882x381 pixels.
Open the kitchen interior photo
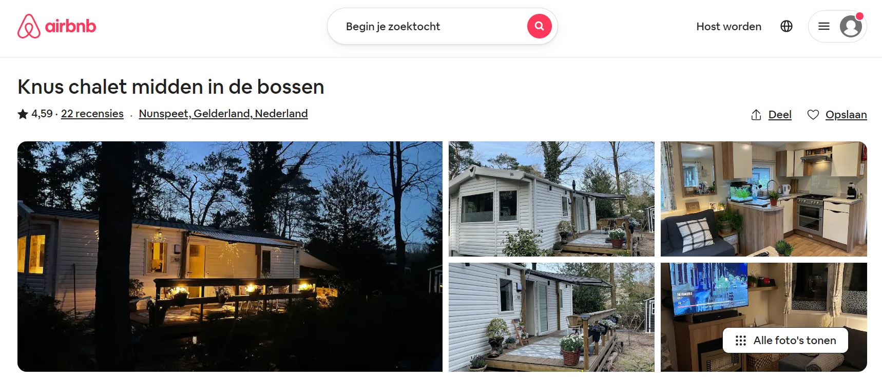click(764, 199)
